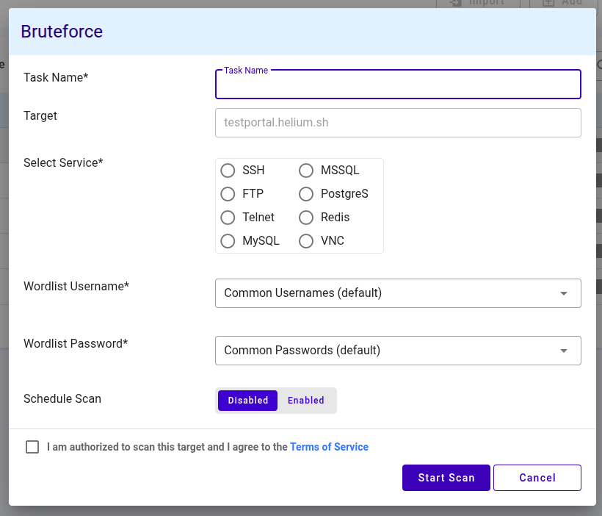Screen dimensions: 602x516
Task: Click the Common Passwords dropdown arrow
Action: [x=564, y=351]
